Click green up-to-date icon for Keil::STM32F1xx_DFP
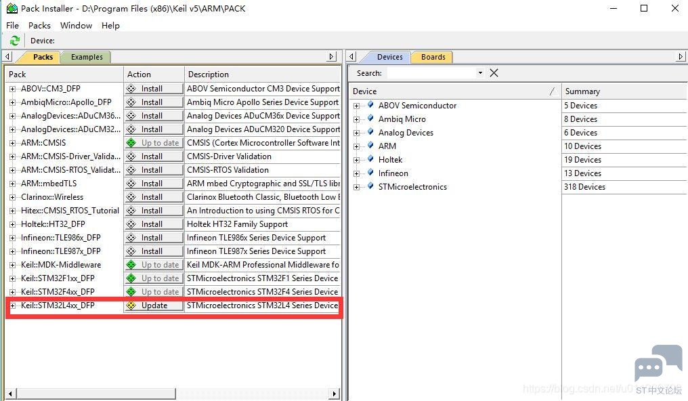 tap(131, 278)
